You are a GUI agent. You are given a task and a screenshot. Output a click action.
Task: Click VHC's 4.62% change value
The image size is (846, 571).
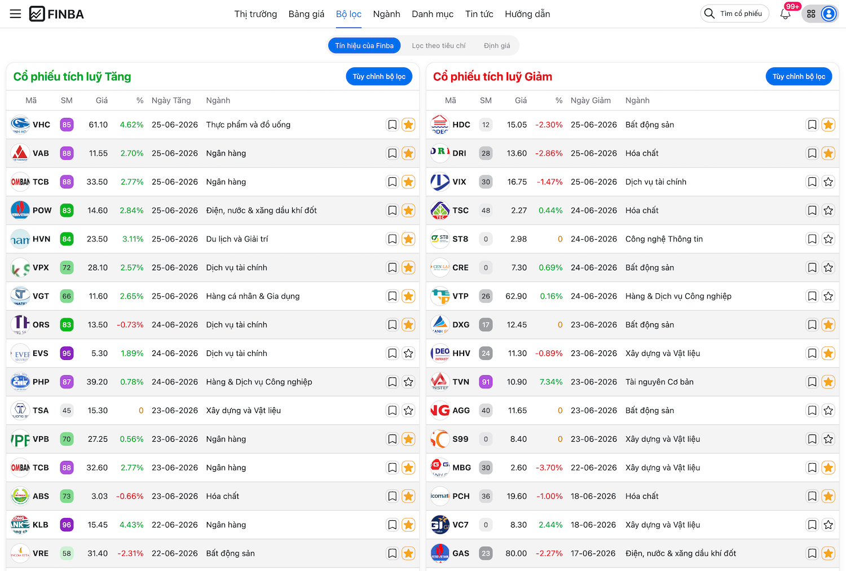click(x=131, y=125)
